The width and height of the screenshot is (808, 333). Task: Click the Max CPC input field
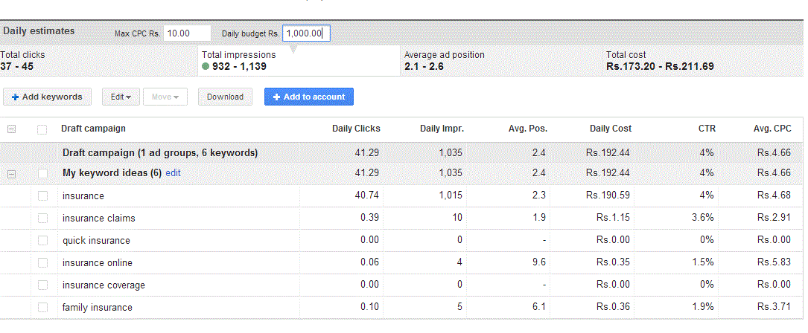(x=188, y=33)
